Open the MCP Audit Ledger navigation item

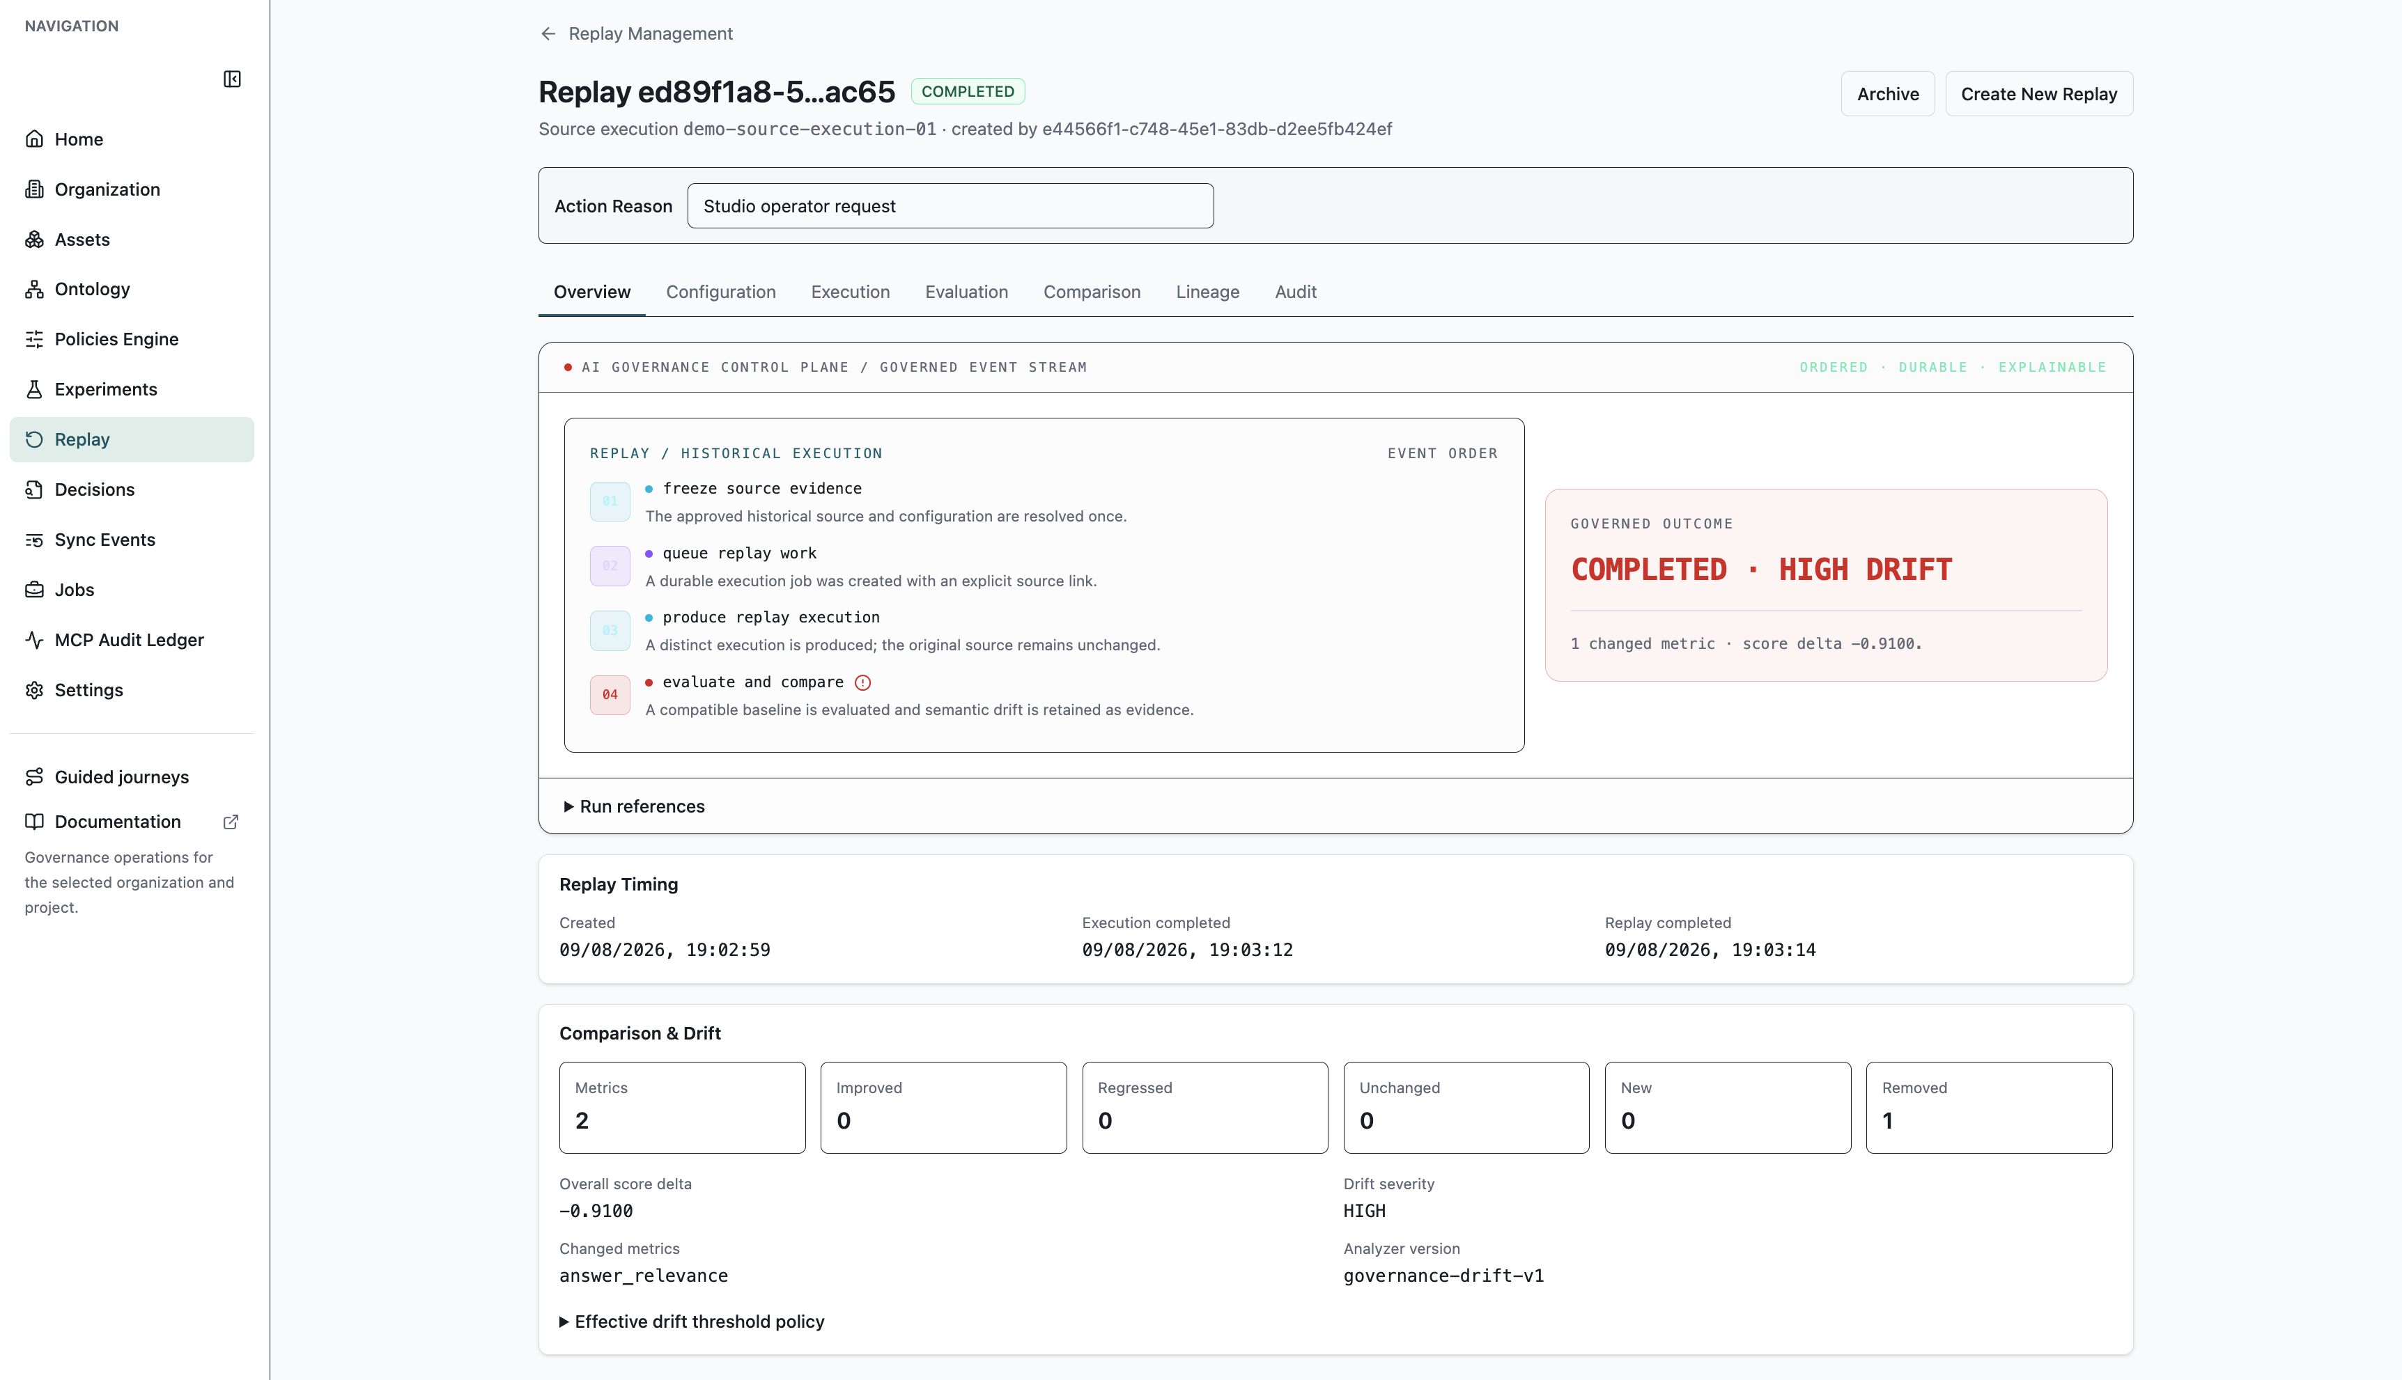click(x=132, y=640)
